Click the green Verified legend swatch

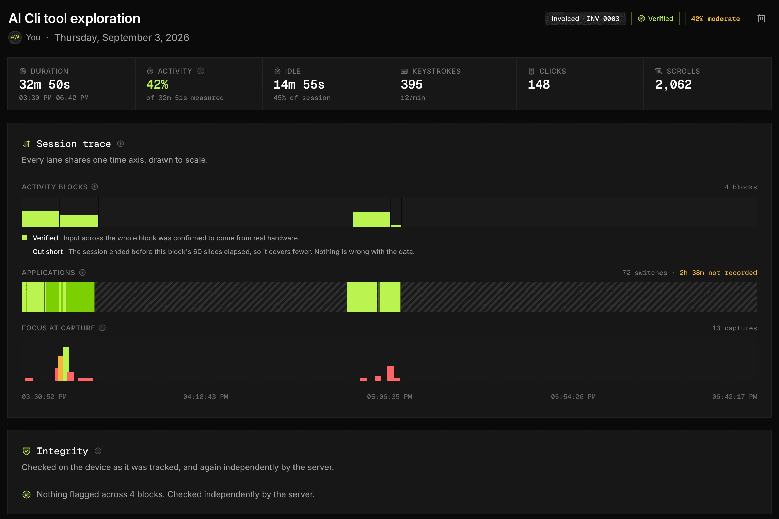(x=25, y=238)
